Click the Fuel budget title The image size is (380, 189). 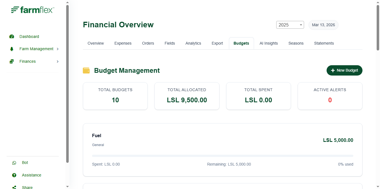(x=97, y=135)
